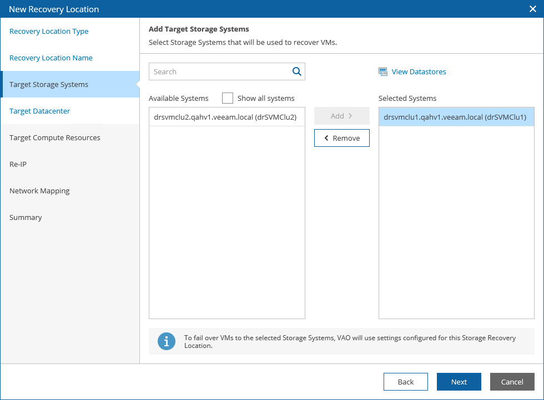Open the Summary wizard step
This screenshot has height=400, width=544.
tap(26, 218)
